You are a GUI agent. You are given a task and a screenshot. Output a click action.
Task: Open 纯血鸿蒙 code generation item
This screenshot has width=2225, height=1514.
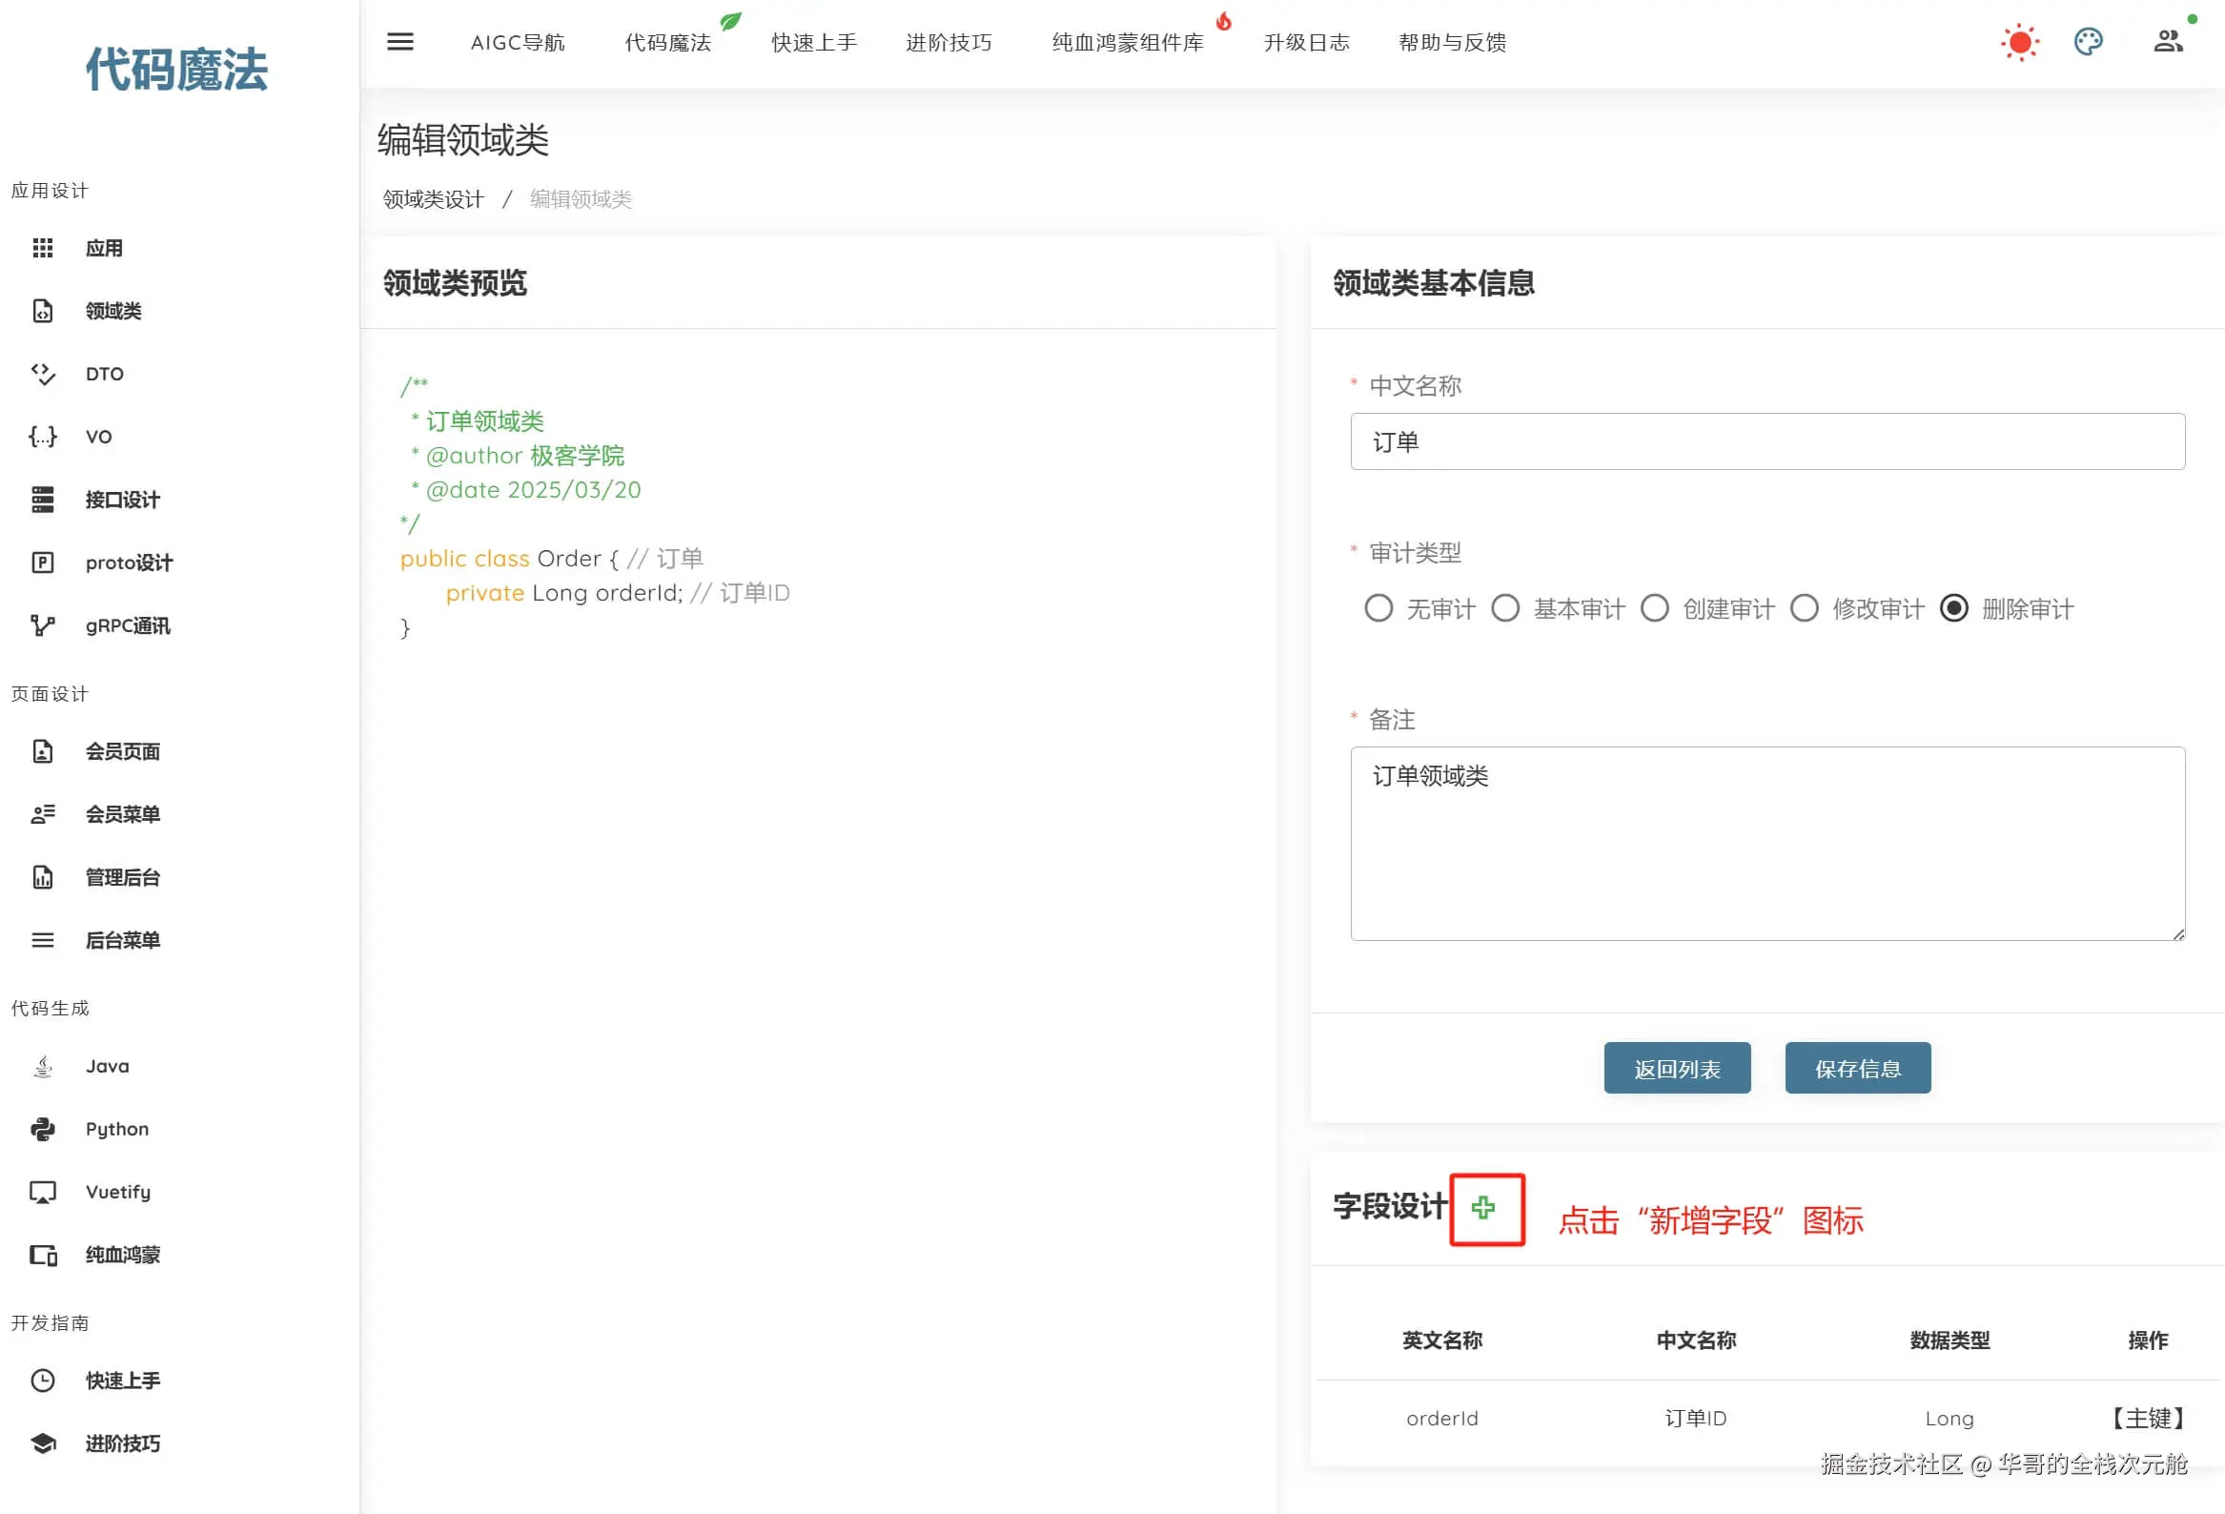[x=123, y=1255]
